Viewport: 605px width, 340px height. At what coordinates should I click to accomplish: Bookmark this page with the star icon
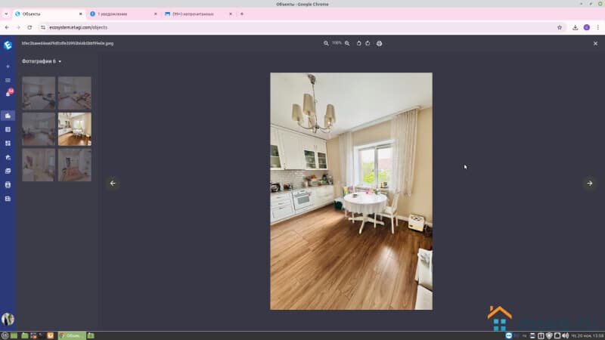[560, 27]
